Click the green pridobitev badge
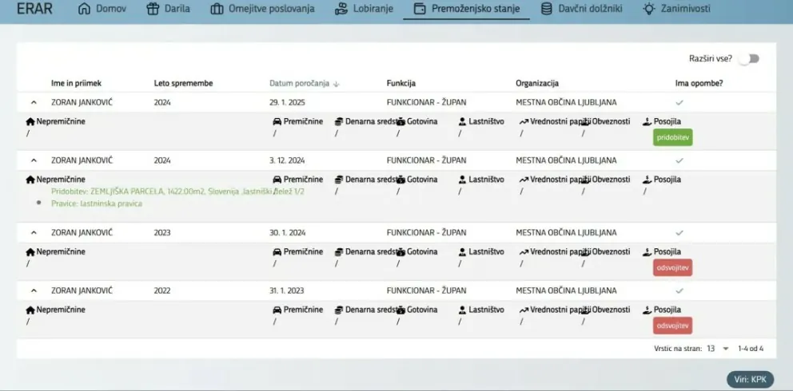 [x=672, y=137]
